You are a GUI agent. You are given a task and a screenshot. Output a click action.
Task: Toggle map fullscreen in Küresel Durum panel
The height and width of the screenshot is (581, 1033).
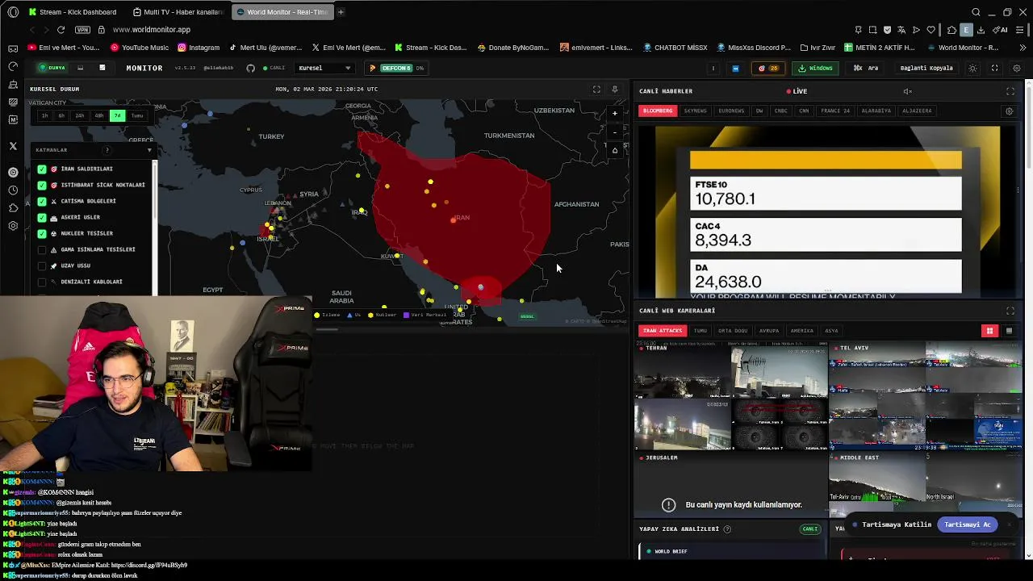tap(596, 90)
